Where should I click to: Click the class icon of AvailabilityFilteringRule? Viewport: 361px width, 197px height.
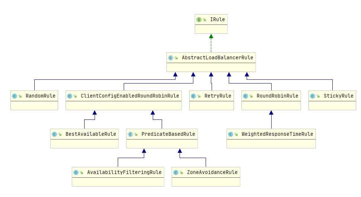pyautogui.click(x=76, y=173)
